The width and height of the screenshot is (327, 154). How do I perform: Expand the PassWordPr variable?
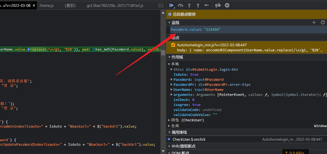pos(172,85)
